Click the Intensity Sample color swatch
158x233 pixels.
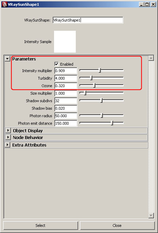tap(65, 42)
